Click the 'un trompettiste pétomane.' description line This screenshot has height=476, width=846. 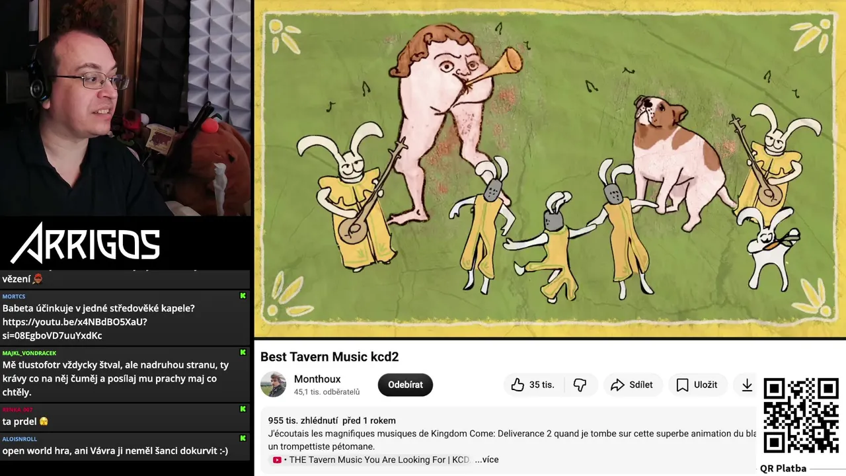click(x=321, y=446)
